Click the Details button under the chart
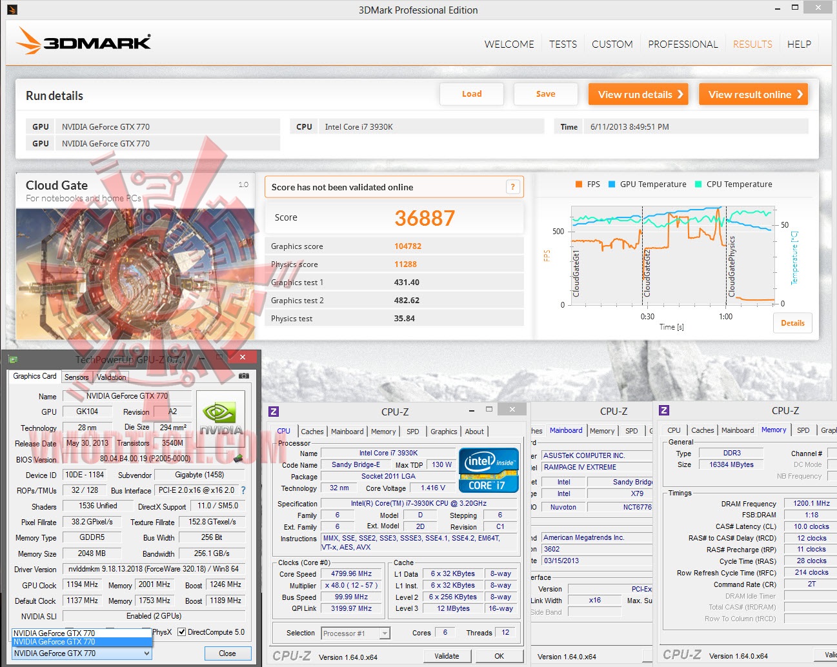 coord(792,323)
